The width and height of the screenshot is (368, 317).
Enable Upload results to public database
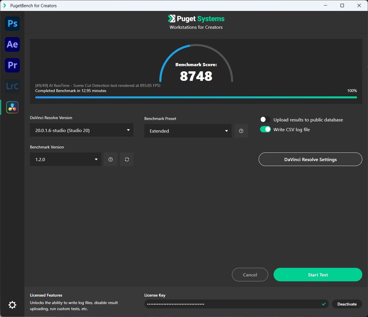click(265, 120)
